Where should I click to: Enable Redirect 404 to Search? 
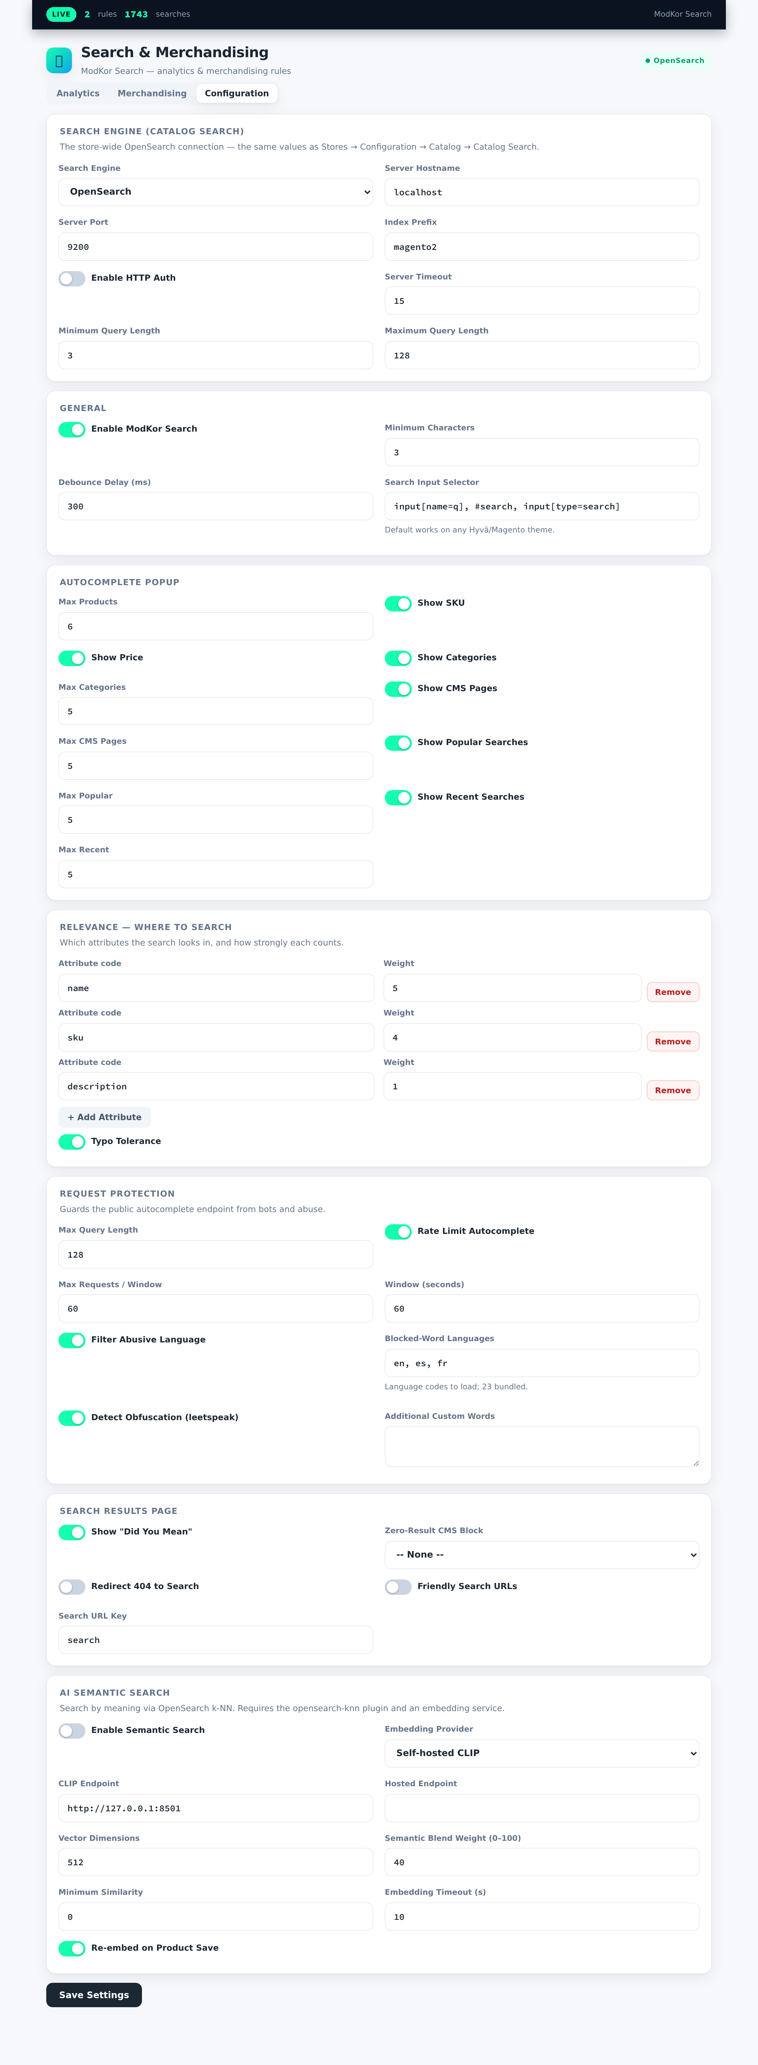pyautogui.click(x=72, y=1587)
